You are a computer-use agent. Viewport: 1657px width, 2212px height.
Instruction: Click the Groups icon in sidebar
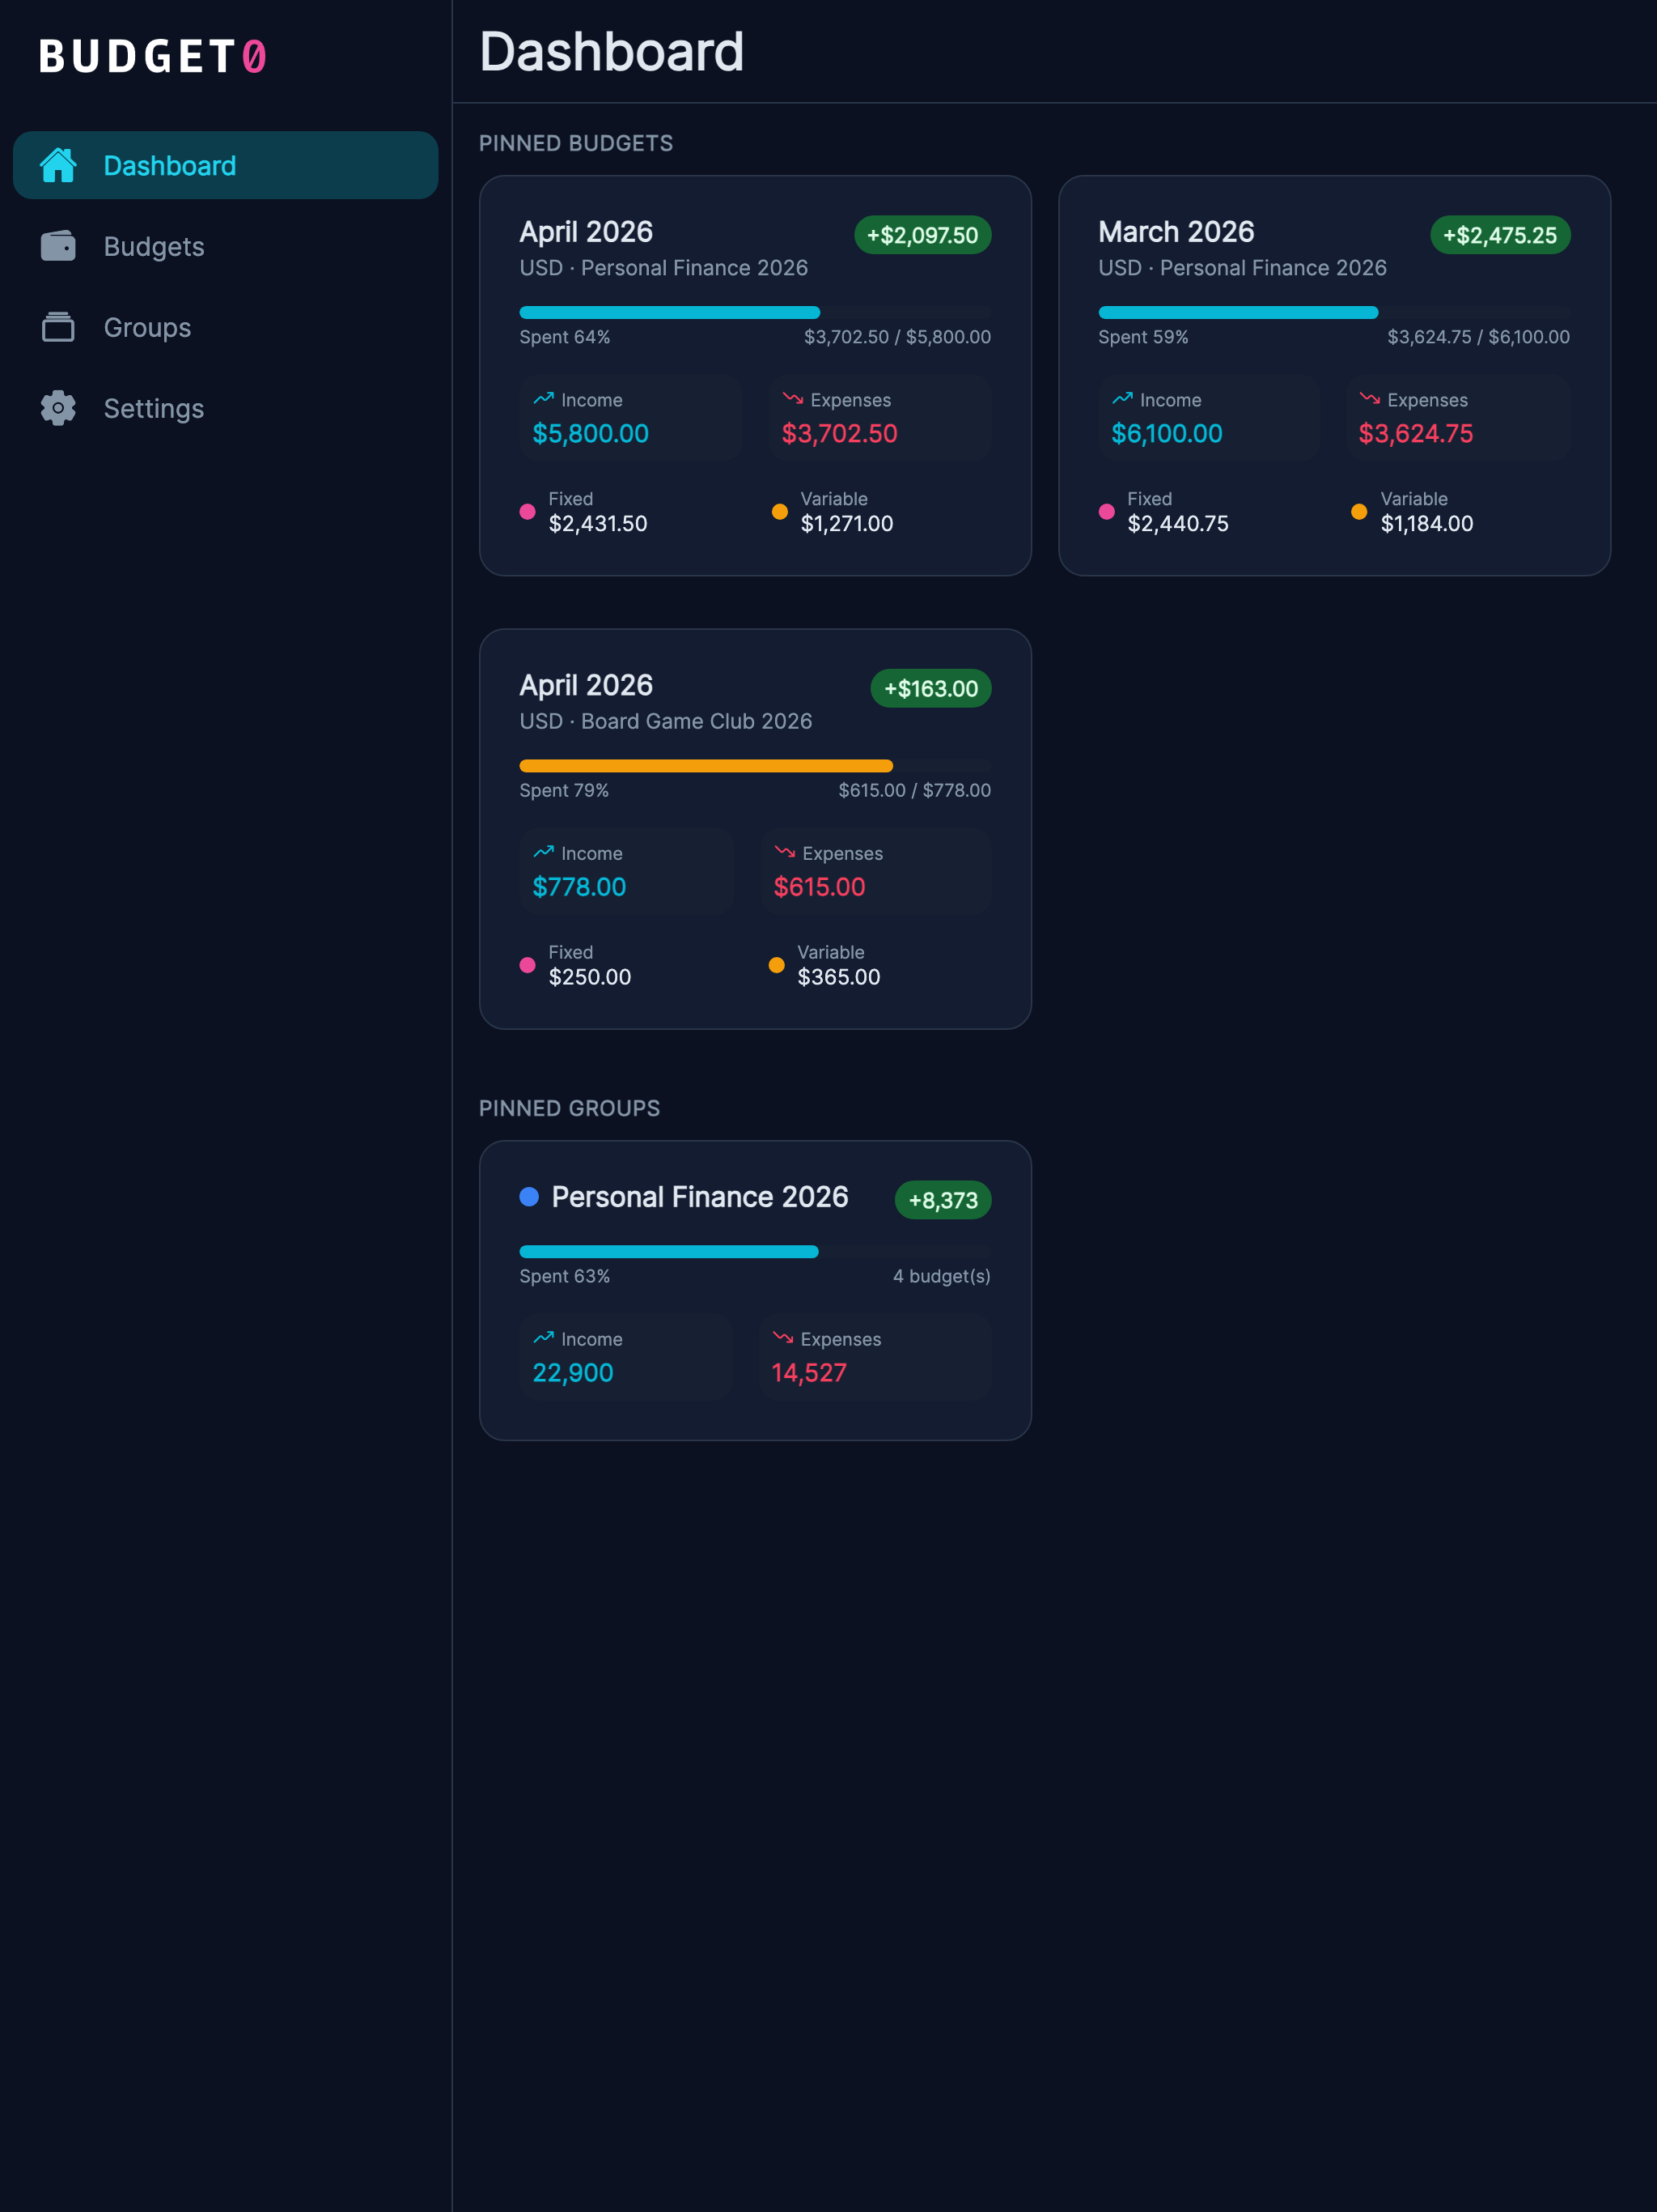coord(59,327)
